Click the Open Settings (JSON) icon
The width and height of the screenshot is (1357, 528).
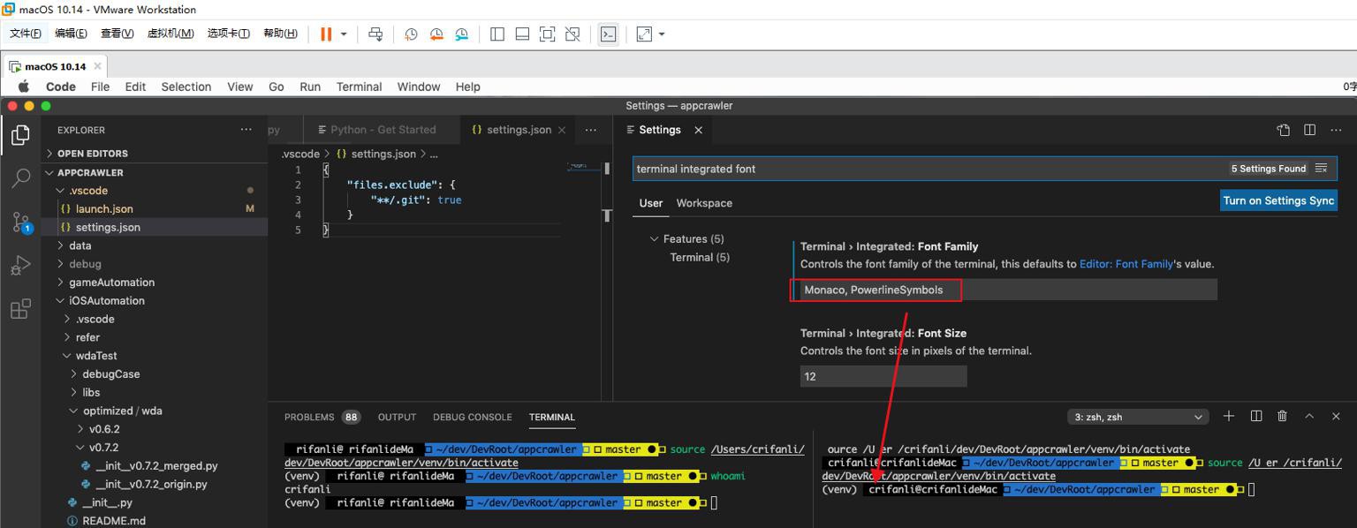1284,130
